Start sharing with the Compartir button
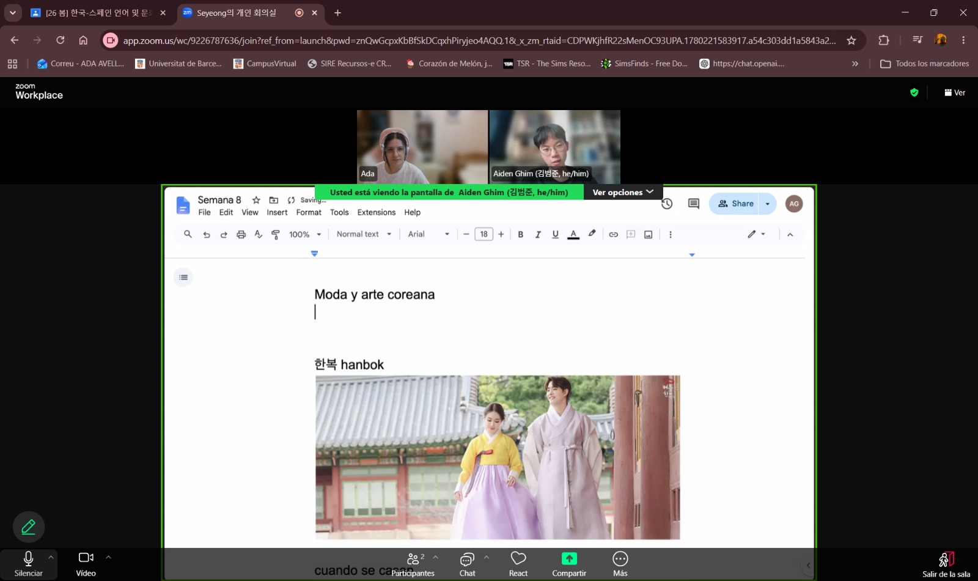The image size is (978, 581). 569,564
